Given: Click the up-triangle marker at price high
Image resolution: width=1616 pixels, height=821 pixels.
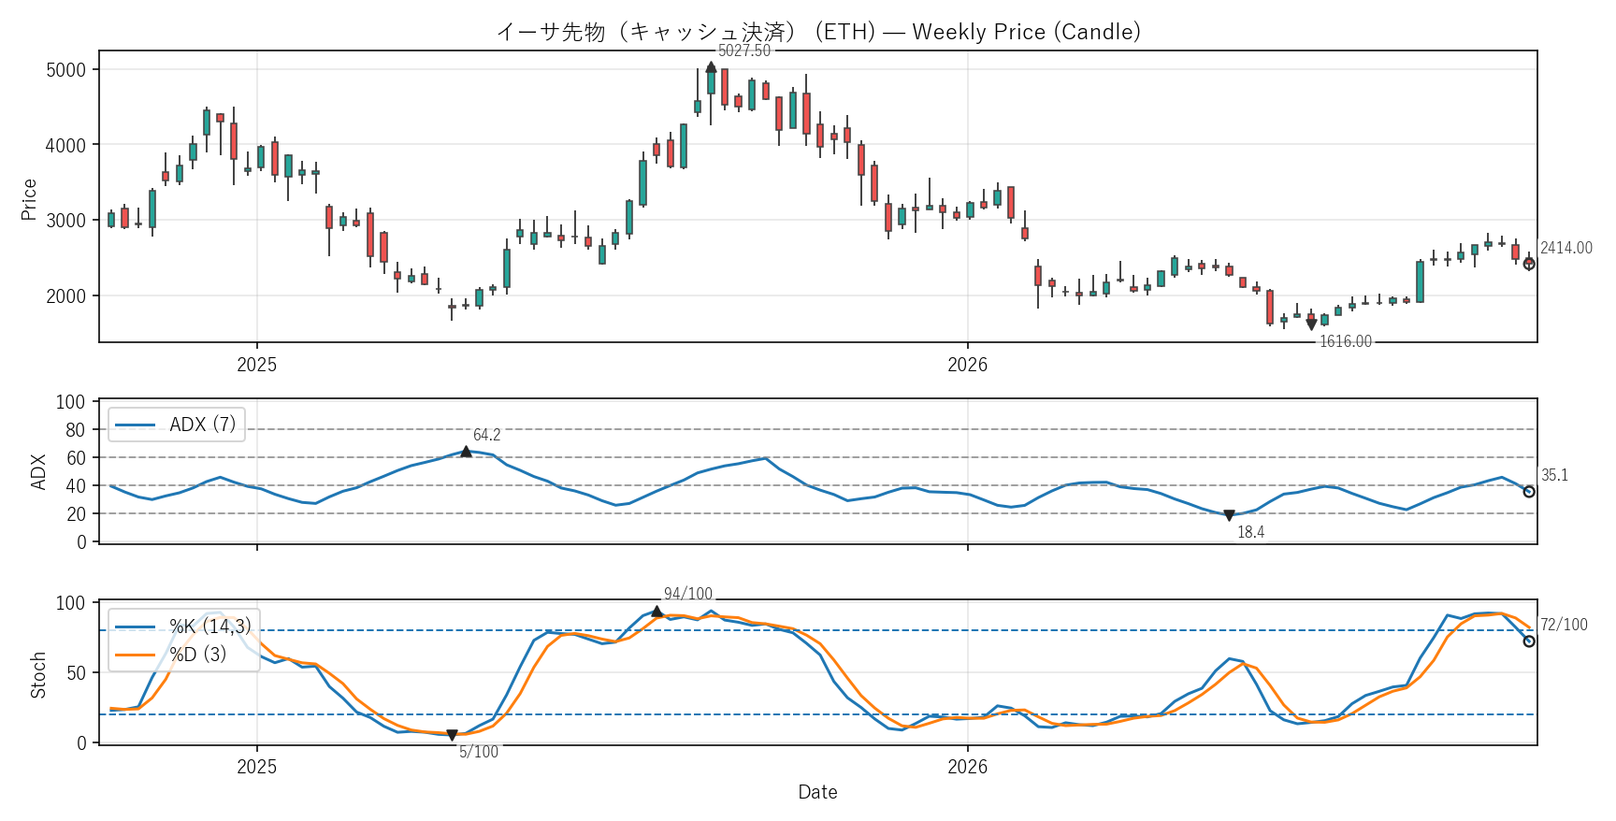Looking at the screenshot, I should [x=711, y=67].
